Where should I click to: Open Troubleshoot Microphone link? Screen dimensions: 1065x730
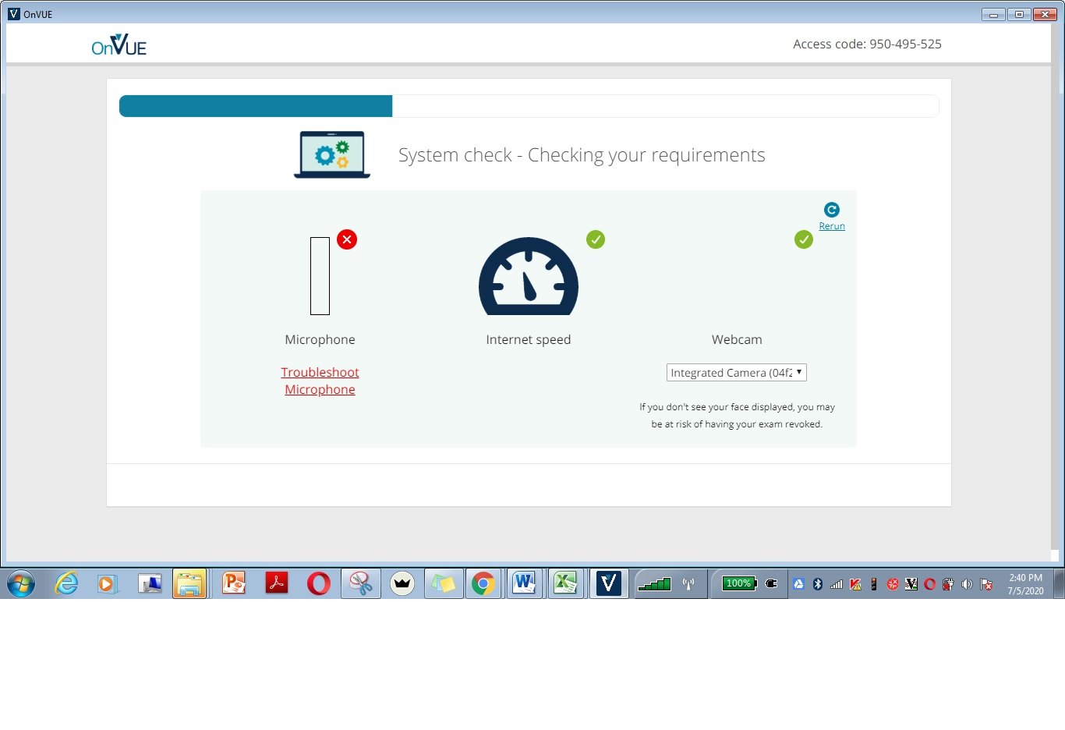tap(320, 381)
